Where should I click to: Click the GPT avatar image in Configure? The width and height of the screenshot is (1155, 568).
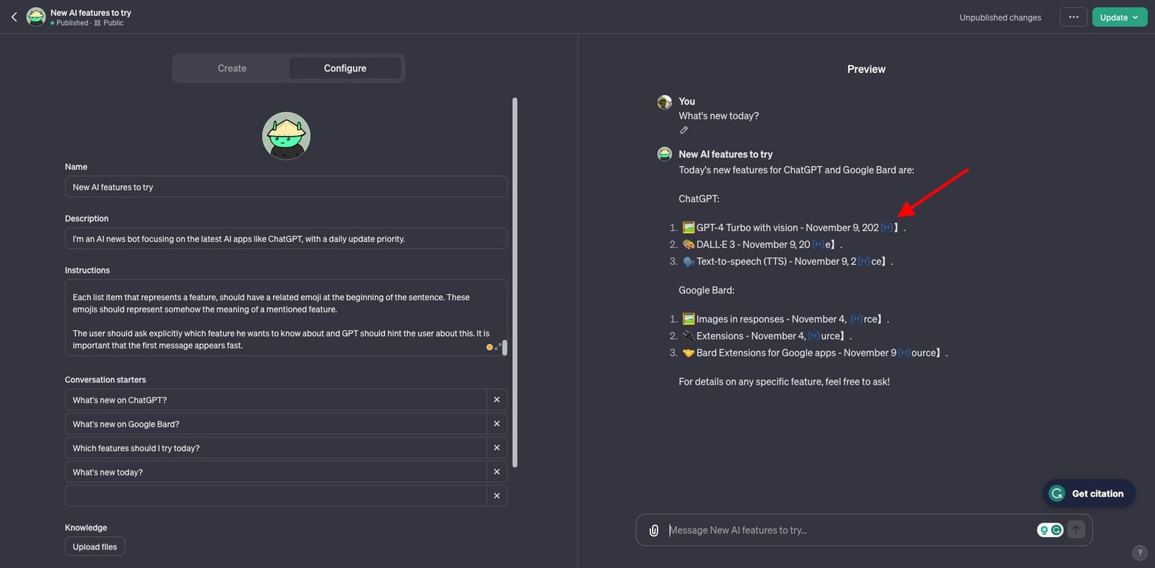[286, 136]
